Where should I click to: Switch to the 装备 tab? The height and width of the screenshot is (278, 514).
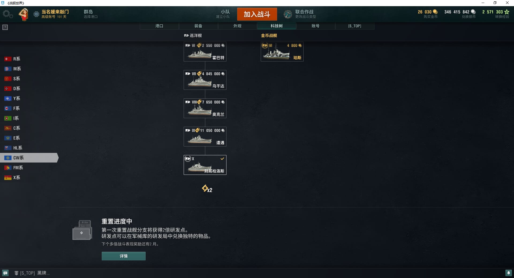(x=198, y=26)
